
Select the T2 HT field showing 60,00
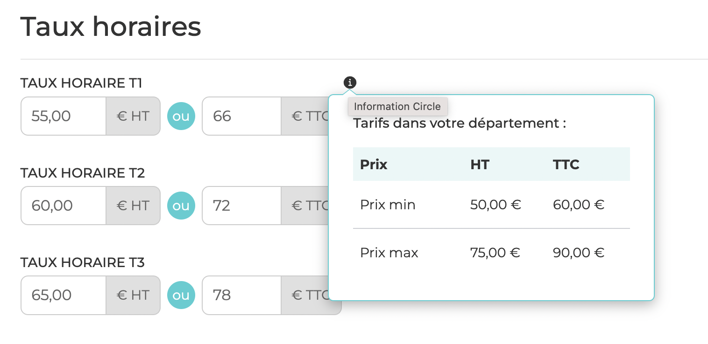pyautogui.click(x=64, y=206)
